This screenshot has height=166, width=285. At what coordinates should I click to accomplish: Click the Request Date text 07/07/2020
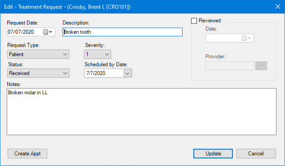21,32
